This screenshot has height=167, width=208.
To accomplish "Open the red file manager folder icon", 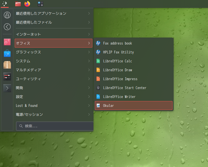I will point(18,4).
